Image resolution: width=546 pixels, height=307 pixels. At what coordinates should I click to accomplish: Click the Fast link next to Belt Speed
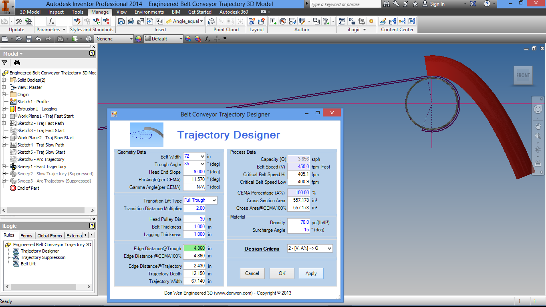[x=326, y=167]
